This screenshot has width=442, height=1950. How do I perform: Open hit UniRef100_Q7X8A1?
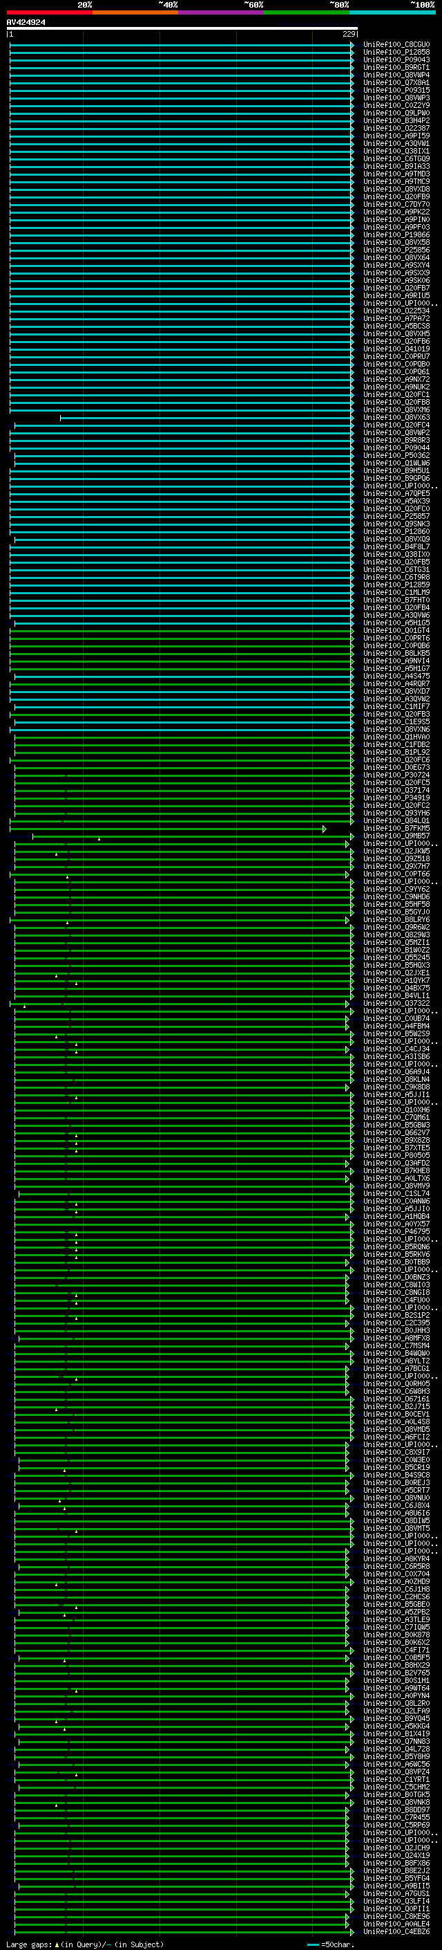[396, 82]
